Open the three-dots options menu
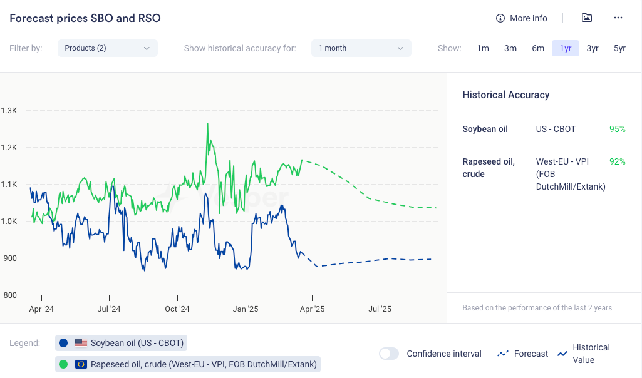The image size is (642, 378). (x=618, y=18)
